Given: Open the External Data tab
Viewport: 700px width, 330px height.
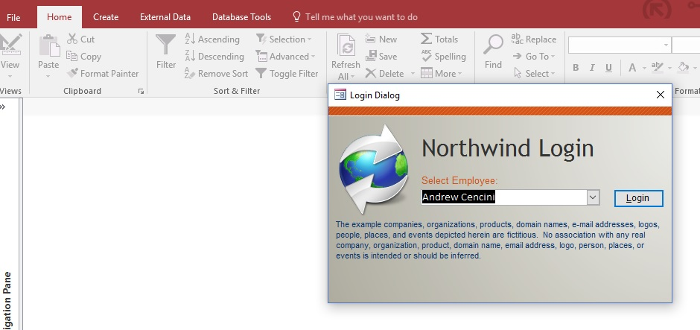Looking at the screenshot, I should pos(165,17).
